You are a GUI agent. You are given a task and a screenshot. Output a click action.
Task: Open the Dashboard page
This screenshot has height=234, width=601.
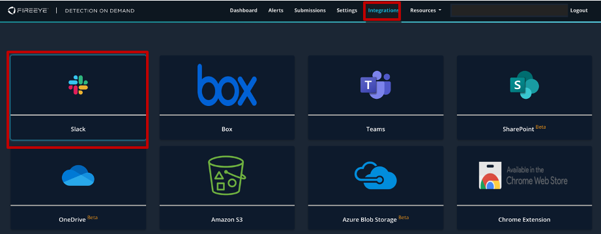click(243, 10)
